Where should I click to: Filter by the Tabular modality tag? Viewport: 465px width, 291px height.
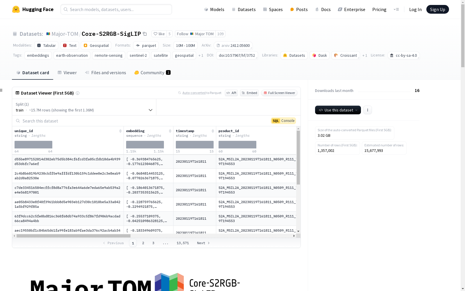pyautogui.click(x=46, y=45)
